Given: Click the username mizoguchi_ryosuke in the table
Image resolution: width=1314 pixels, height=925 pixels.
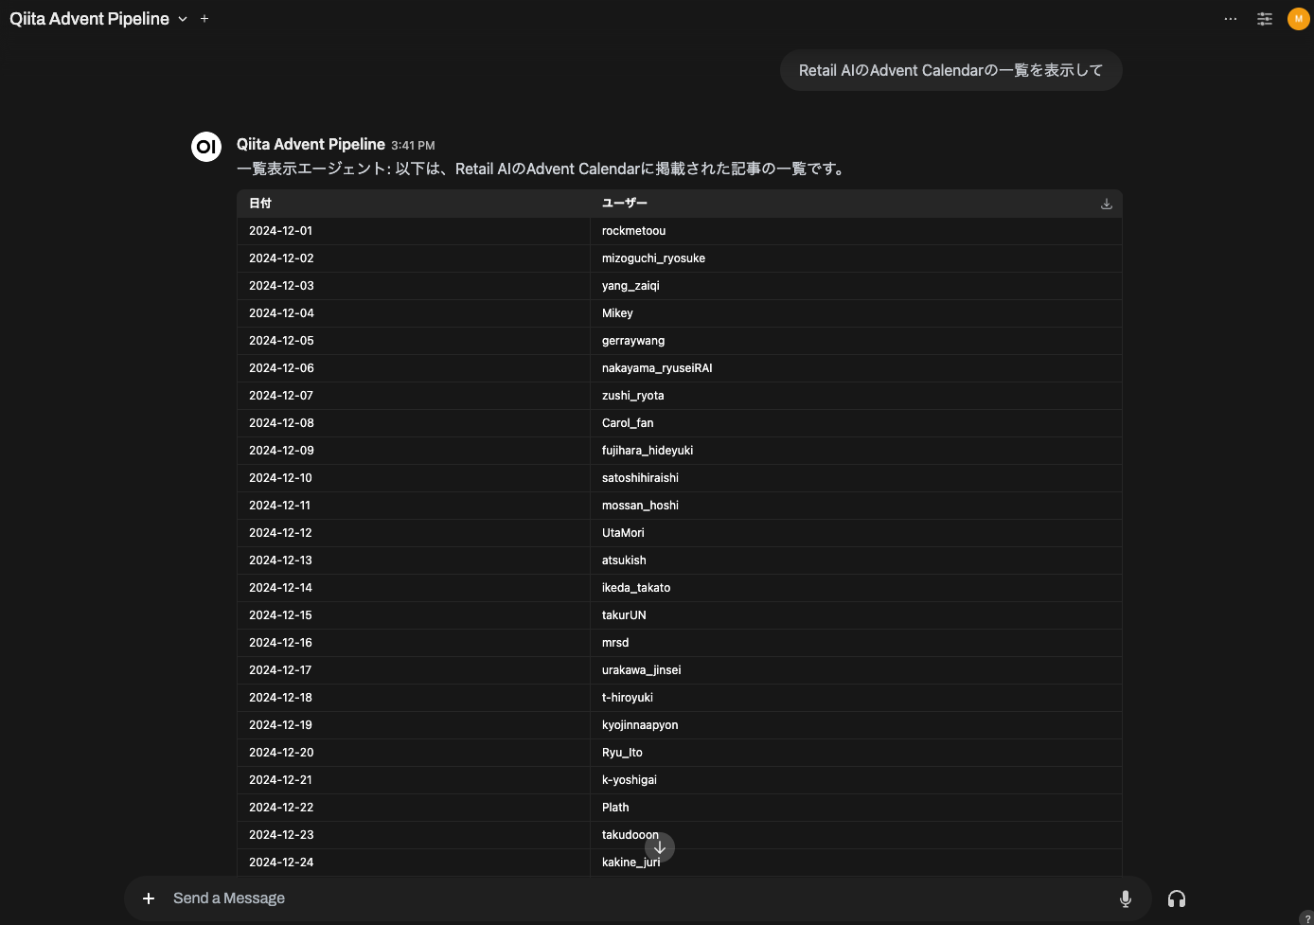Looking at the screenshot, I should pyautogui.click(x=653, y=258).
